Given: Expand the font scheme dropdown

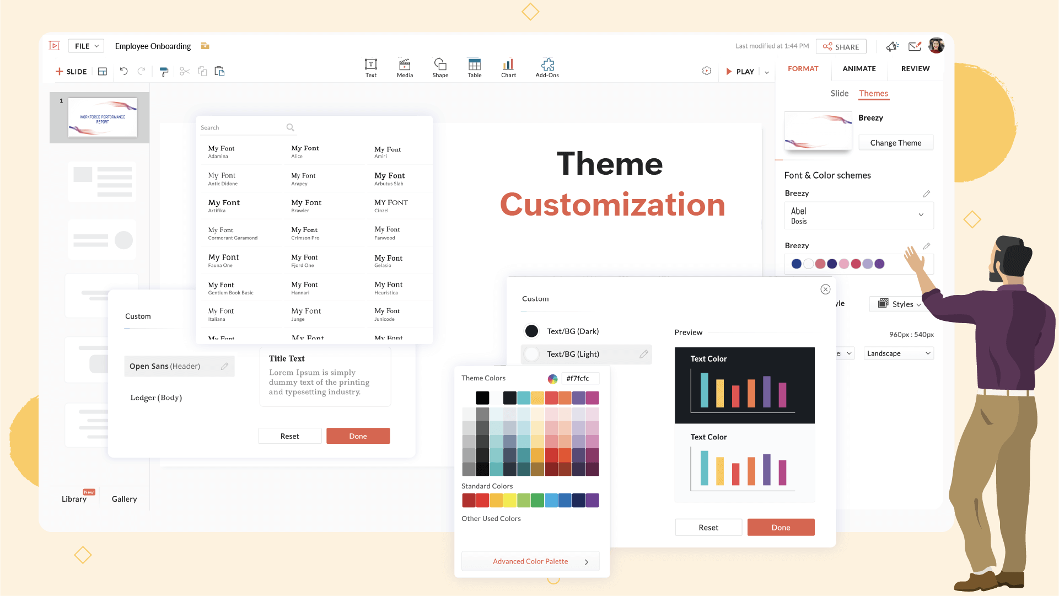Looking at the screenshot, I should 920,214.
